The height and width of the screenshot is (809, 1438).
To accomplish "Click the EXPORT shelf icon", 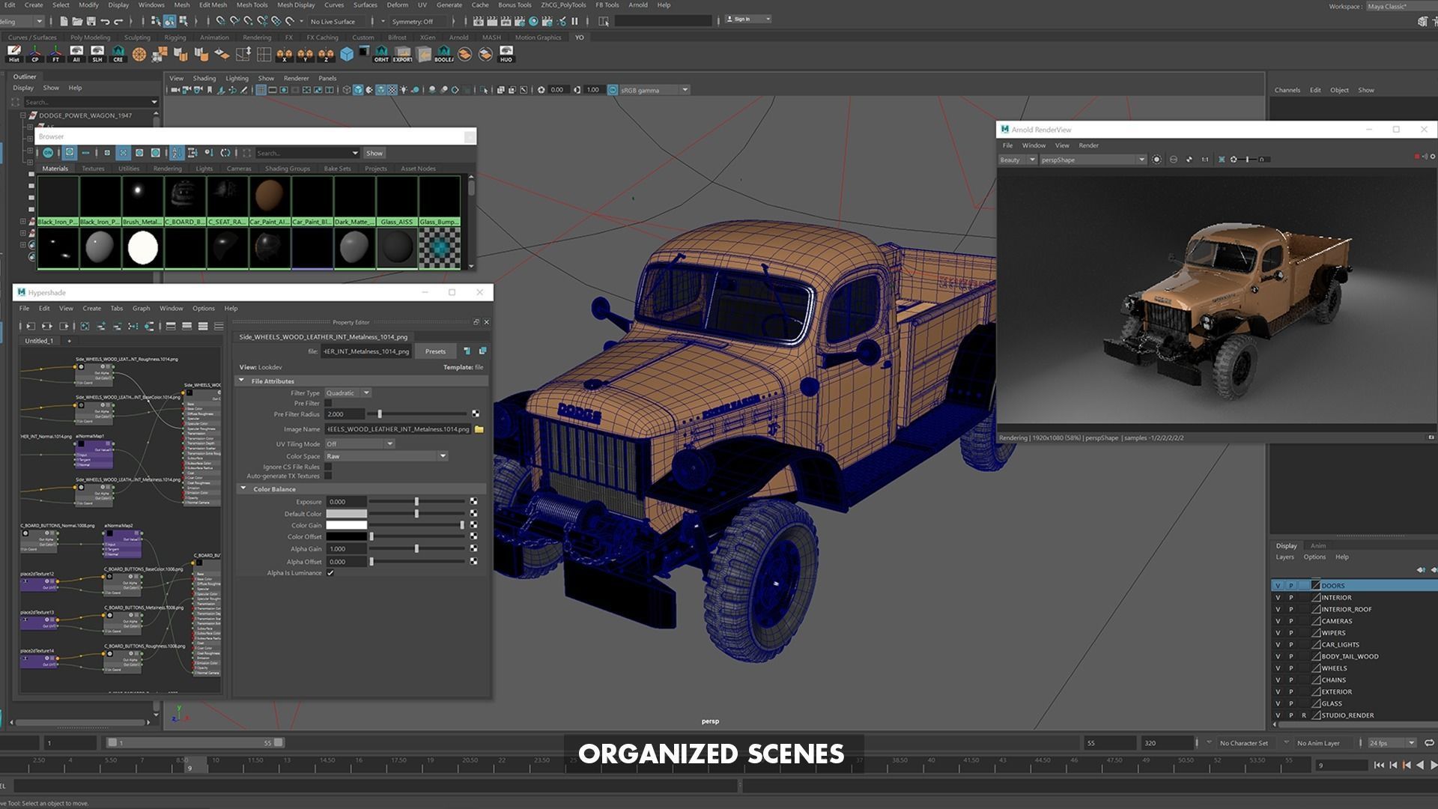I will (402, 54).
